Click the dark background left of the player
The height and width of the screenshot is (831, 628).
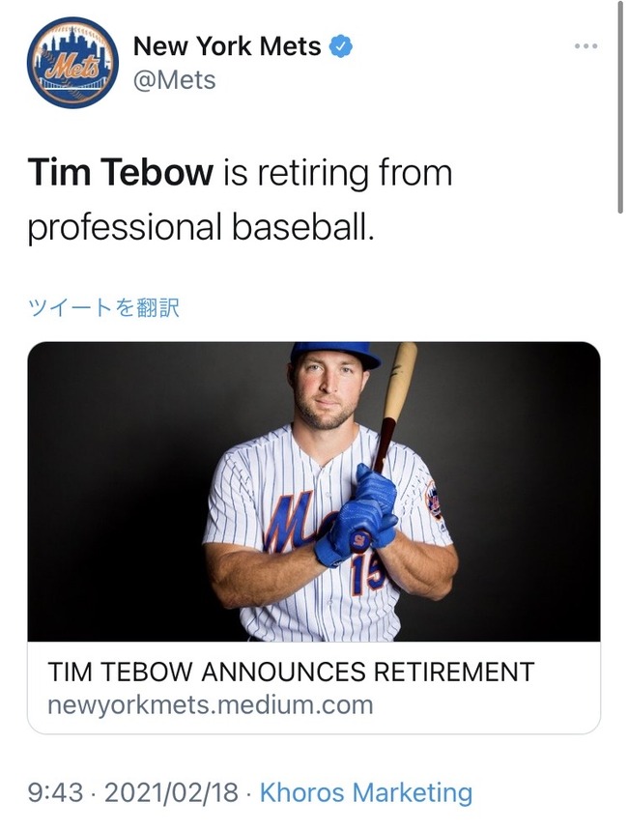click(x=117, y=491)
